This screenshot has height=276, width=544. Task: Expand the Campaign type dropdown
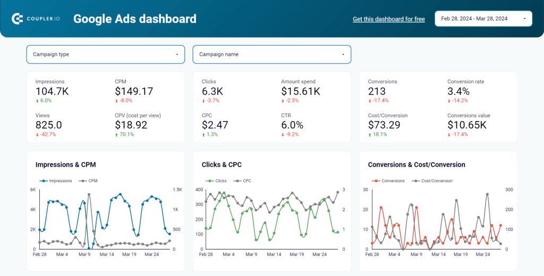pos(106,55)
